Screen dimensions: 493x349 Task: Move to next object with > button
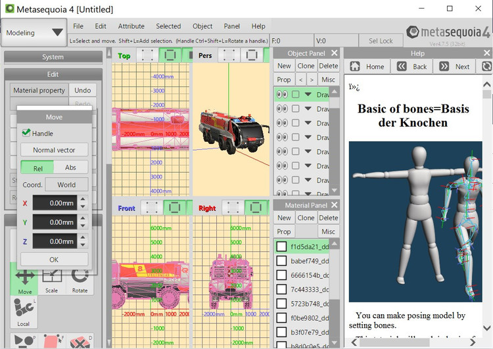coord(312,80)
